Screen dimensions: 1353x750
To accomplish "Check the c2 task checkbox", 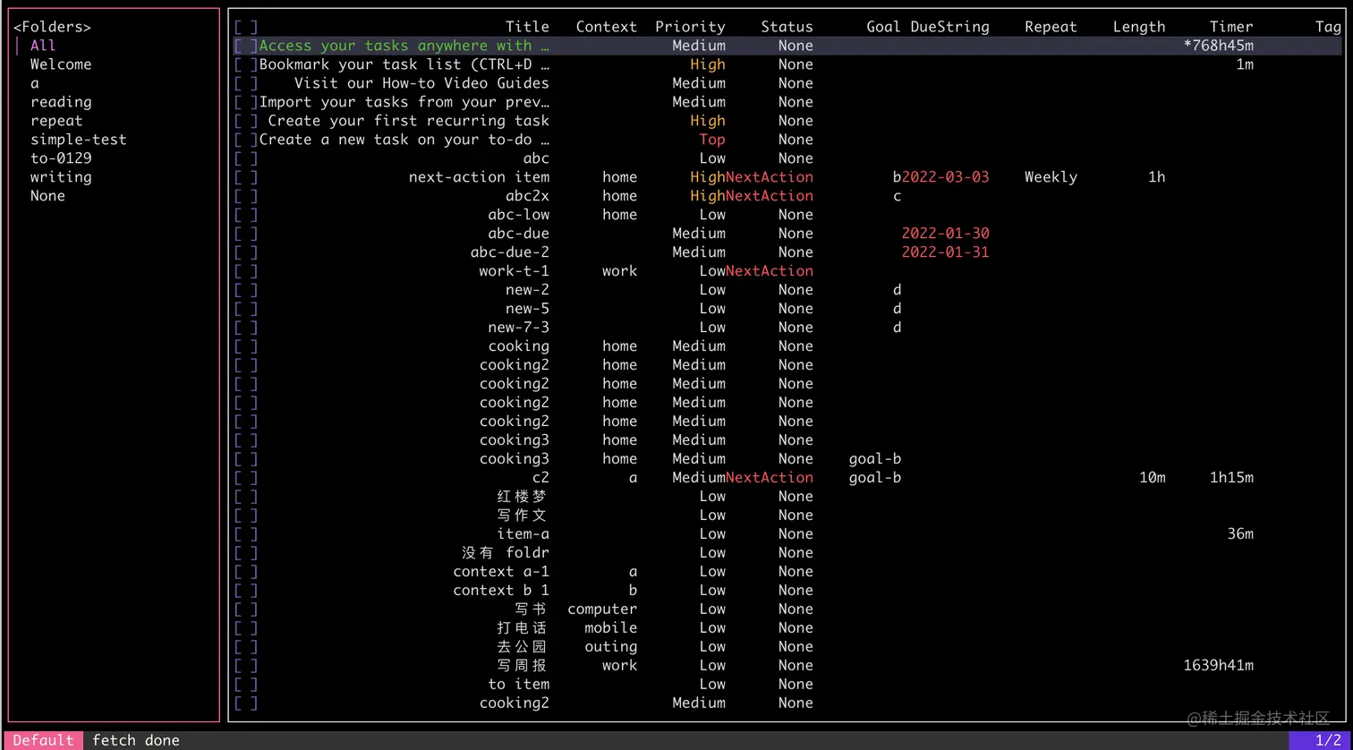I will [246, 478].
